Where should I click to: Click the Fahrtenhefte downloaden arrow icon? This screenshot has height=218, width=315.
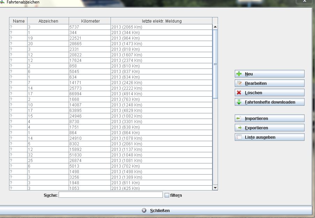coord(239,102)
